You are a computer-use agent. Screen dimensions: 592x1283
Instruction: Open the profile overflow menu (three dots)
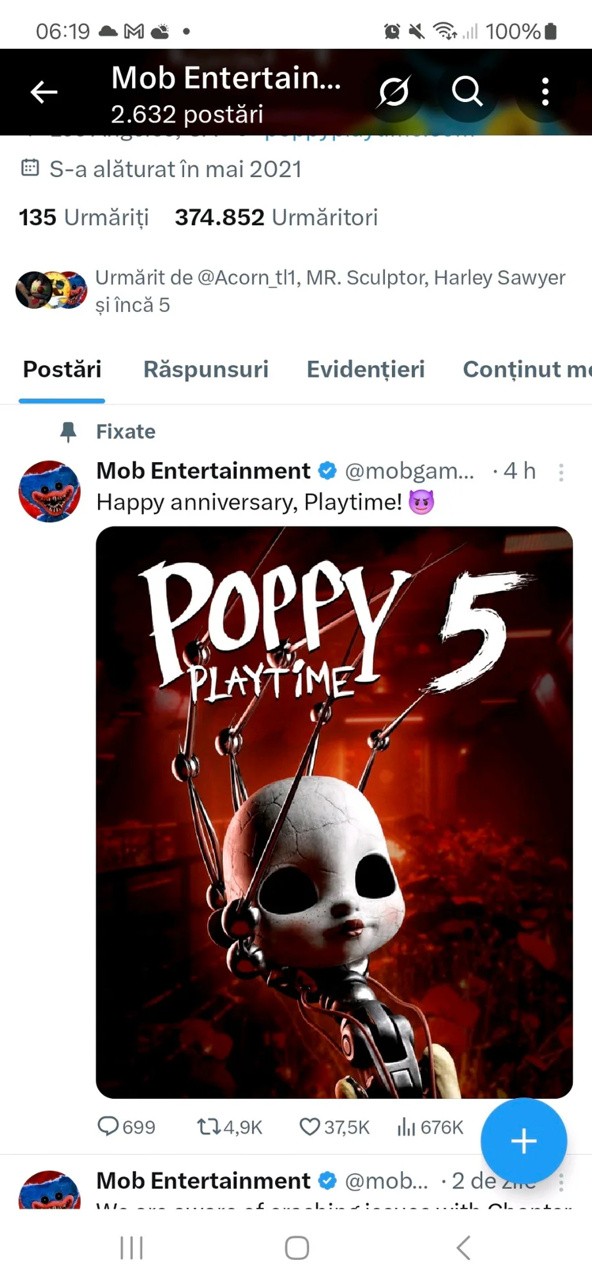[545, 92]
